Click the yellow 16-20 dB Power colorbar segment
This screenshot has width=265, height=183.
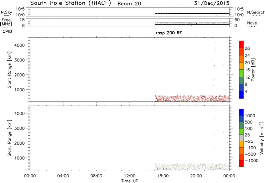click(241, 66)
